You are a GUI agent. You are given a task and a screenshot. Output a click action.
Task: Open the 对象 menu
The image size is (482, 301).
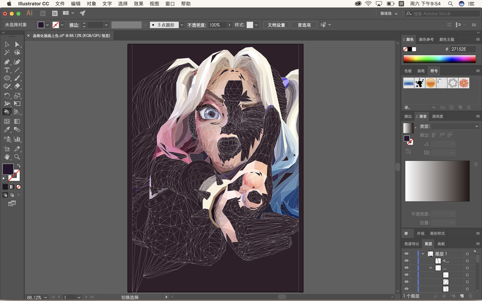coord(91,4)
